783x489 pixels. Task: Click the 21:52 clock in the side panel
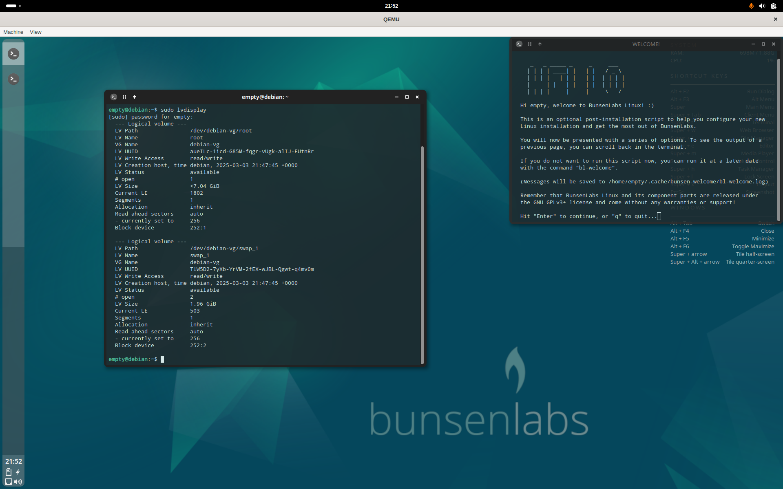[x=13, y=461]
